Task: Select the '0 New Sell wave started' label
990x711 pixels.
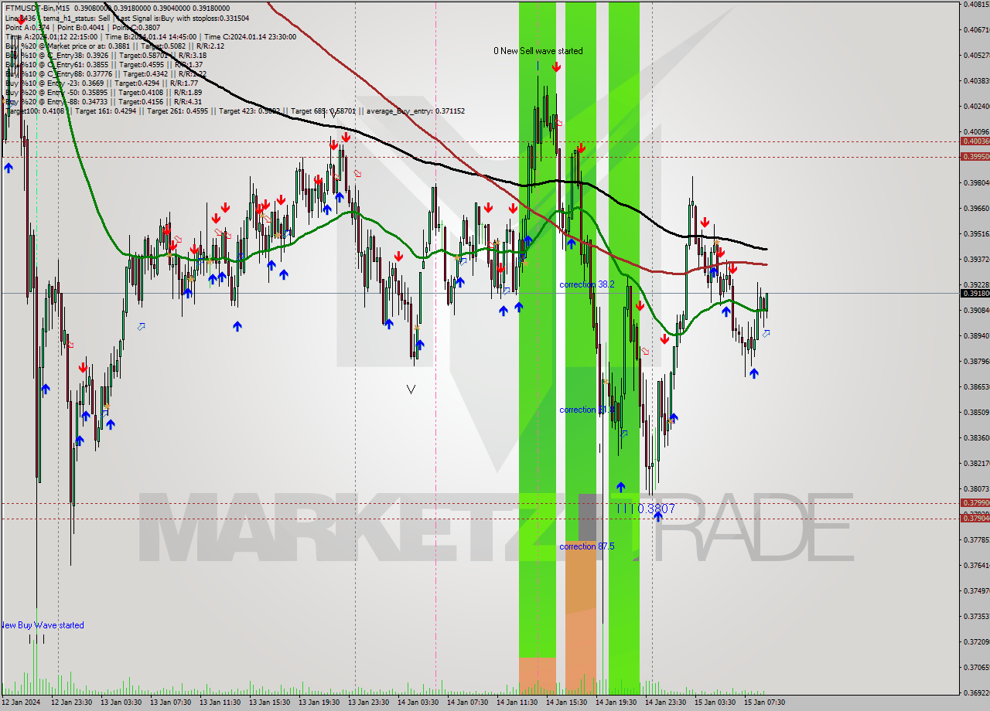Action: (x=539, y=51)
